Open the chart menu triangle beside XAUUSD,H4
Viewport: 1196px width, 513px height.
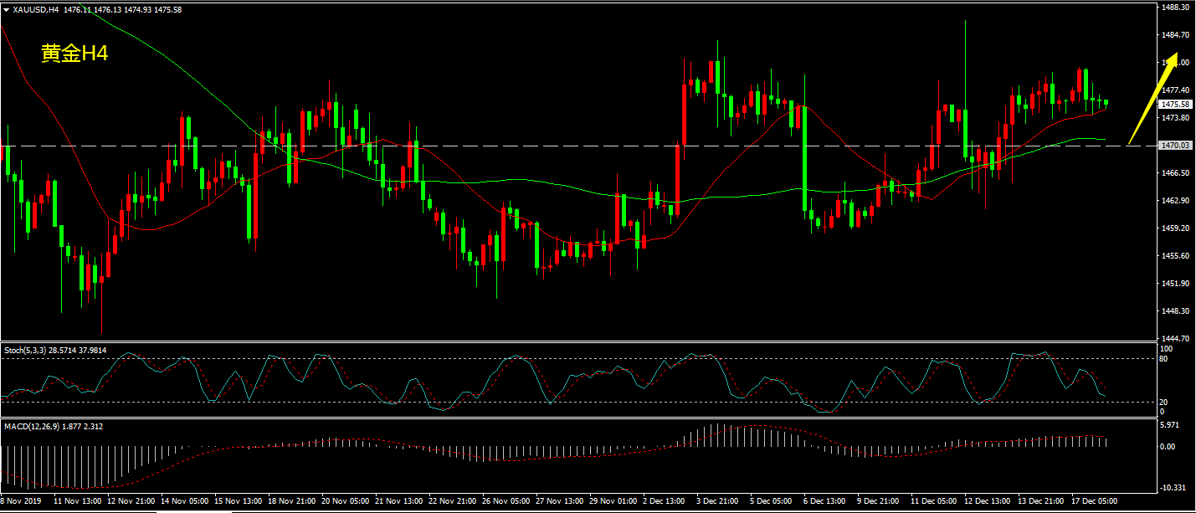[7, 10]
